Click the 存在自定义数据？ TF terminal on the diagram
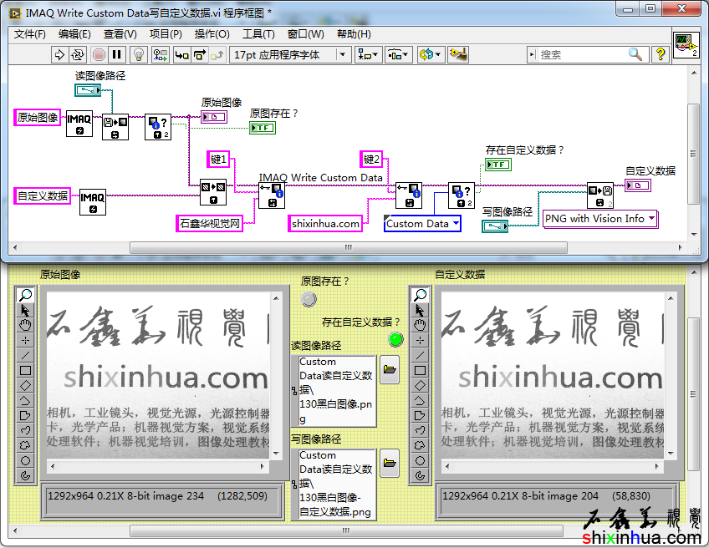 click(x=498, y=165)
